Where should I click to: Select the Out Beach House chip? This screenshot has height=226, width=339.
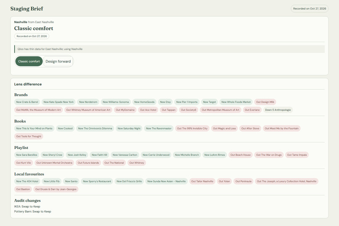point(241,155)
